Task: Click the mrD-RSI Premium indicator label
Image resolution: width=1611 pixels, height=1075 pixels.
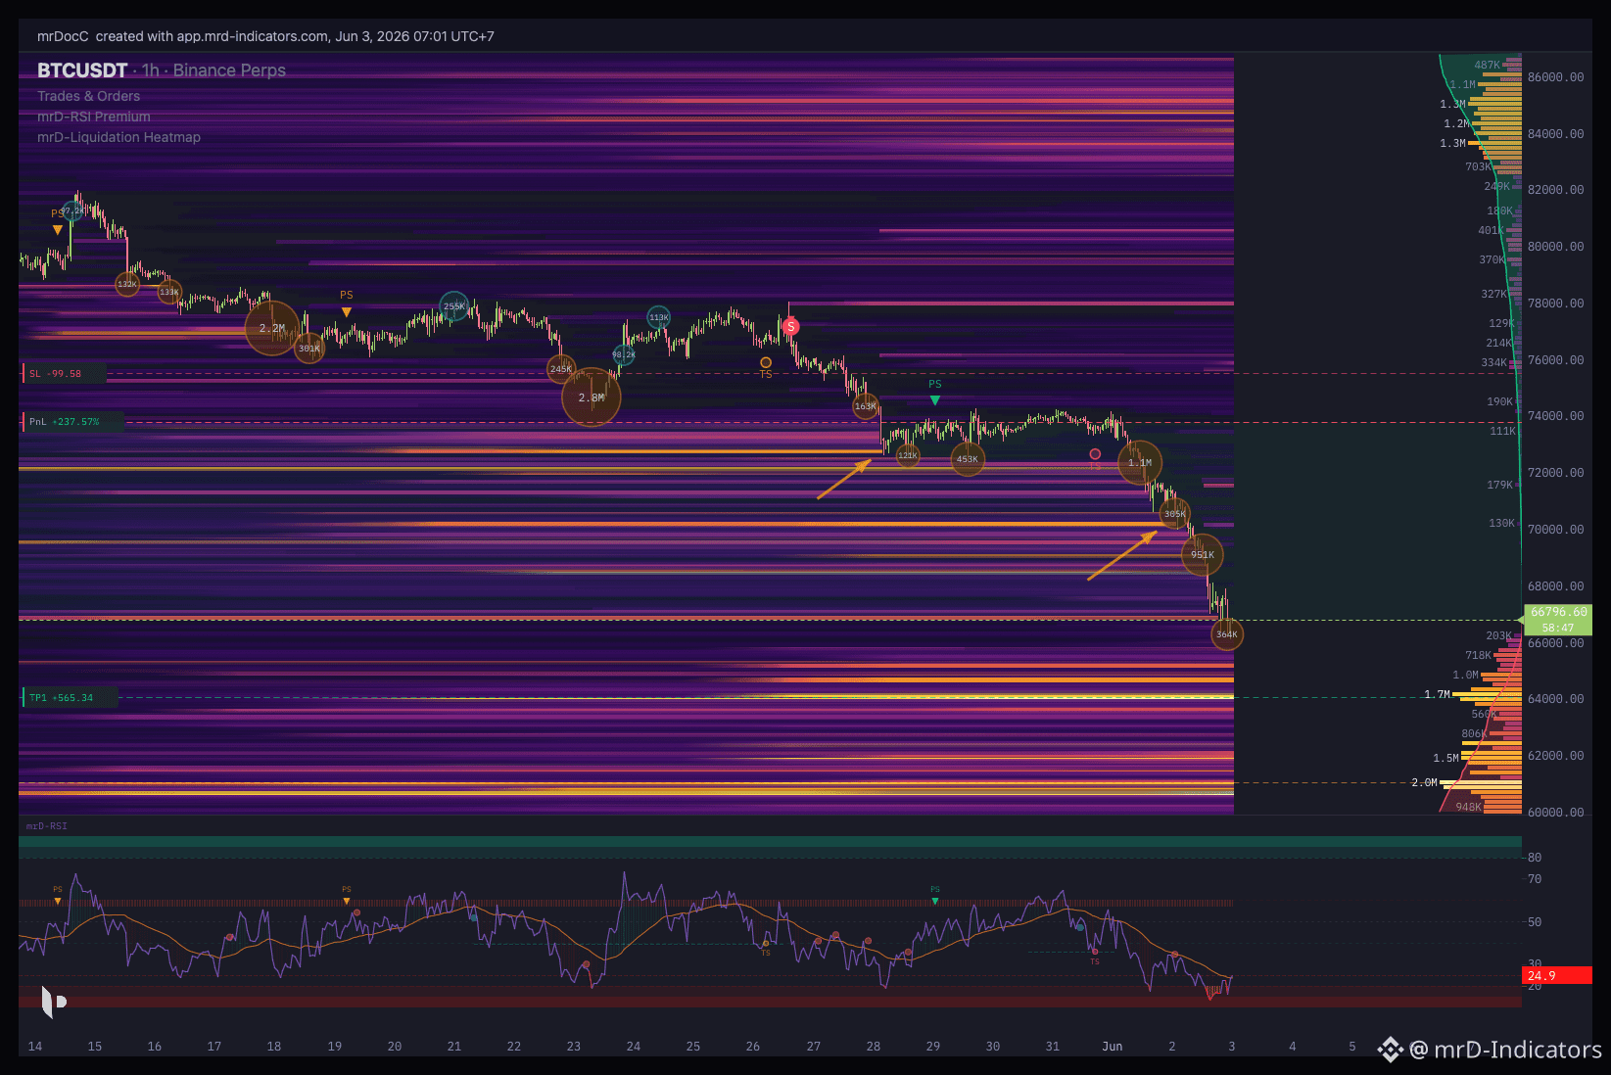Action: 94,117
